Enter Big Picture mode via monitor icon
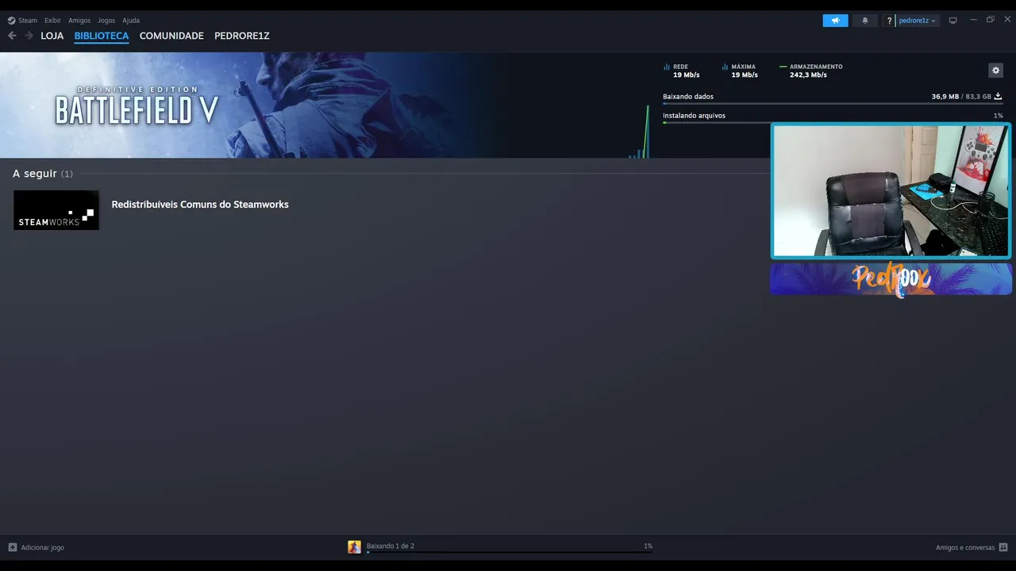 click(x=953, y=21)
